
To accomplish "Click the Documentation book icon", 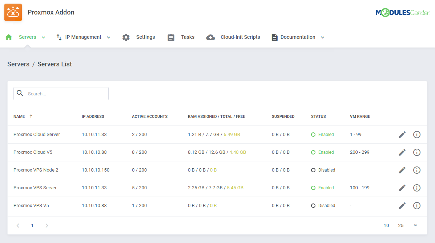I will click(x=274, y=37).
